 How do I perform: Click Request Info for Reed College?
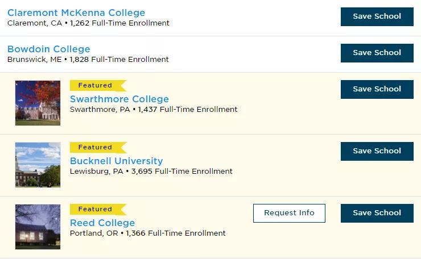(289, 213)
